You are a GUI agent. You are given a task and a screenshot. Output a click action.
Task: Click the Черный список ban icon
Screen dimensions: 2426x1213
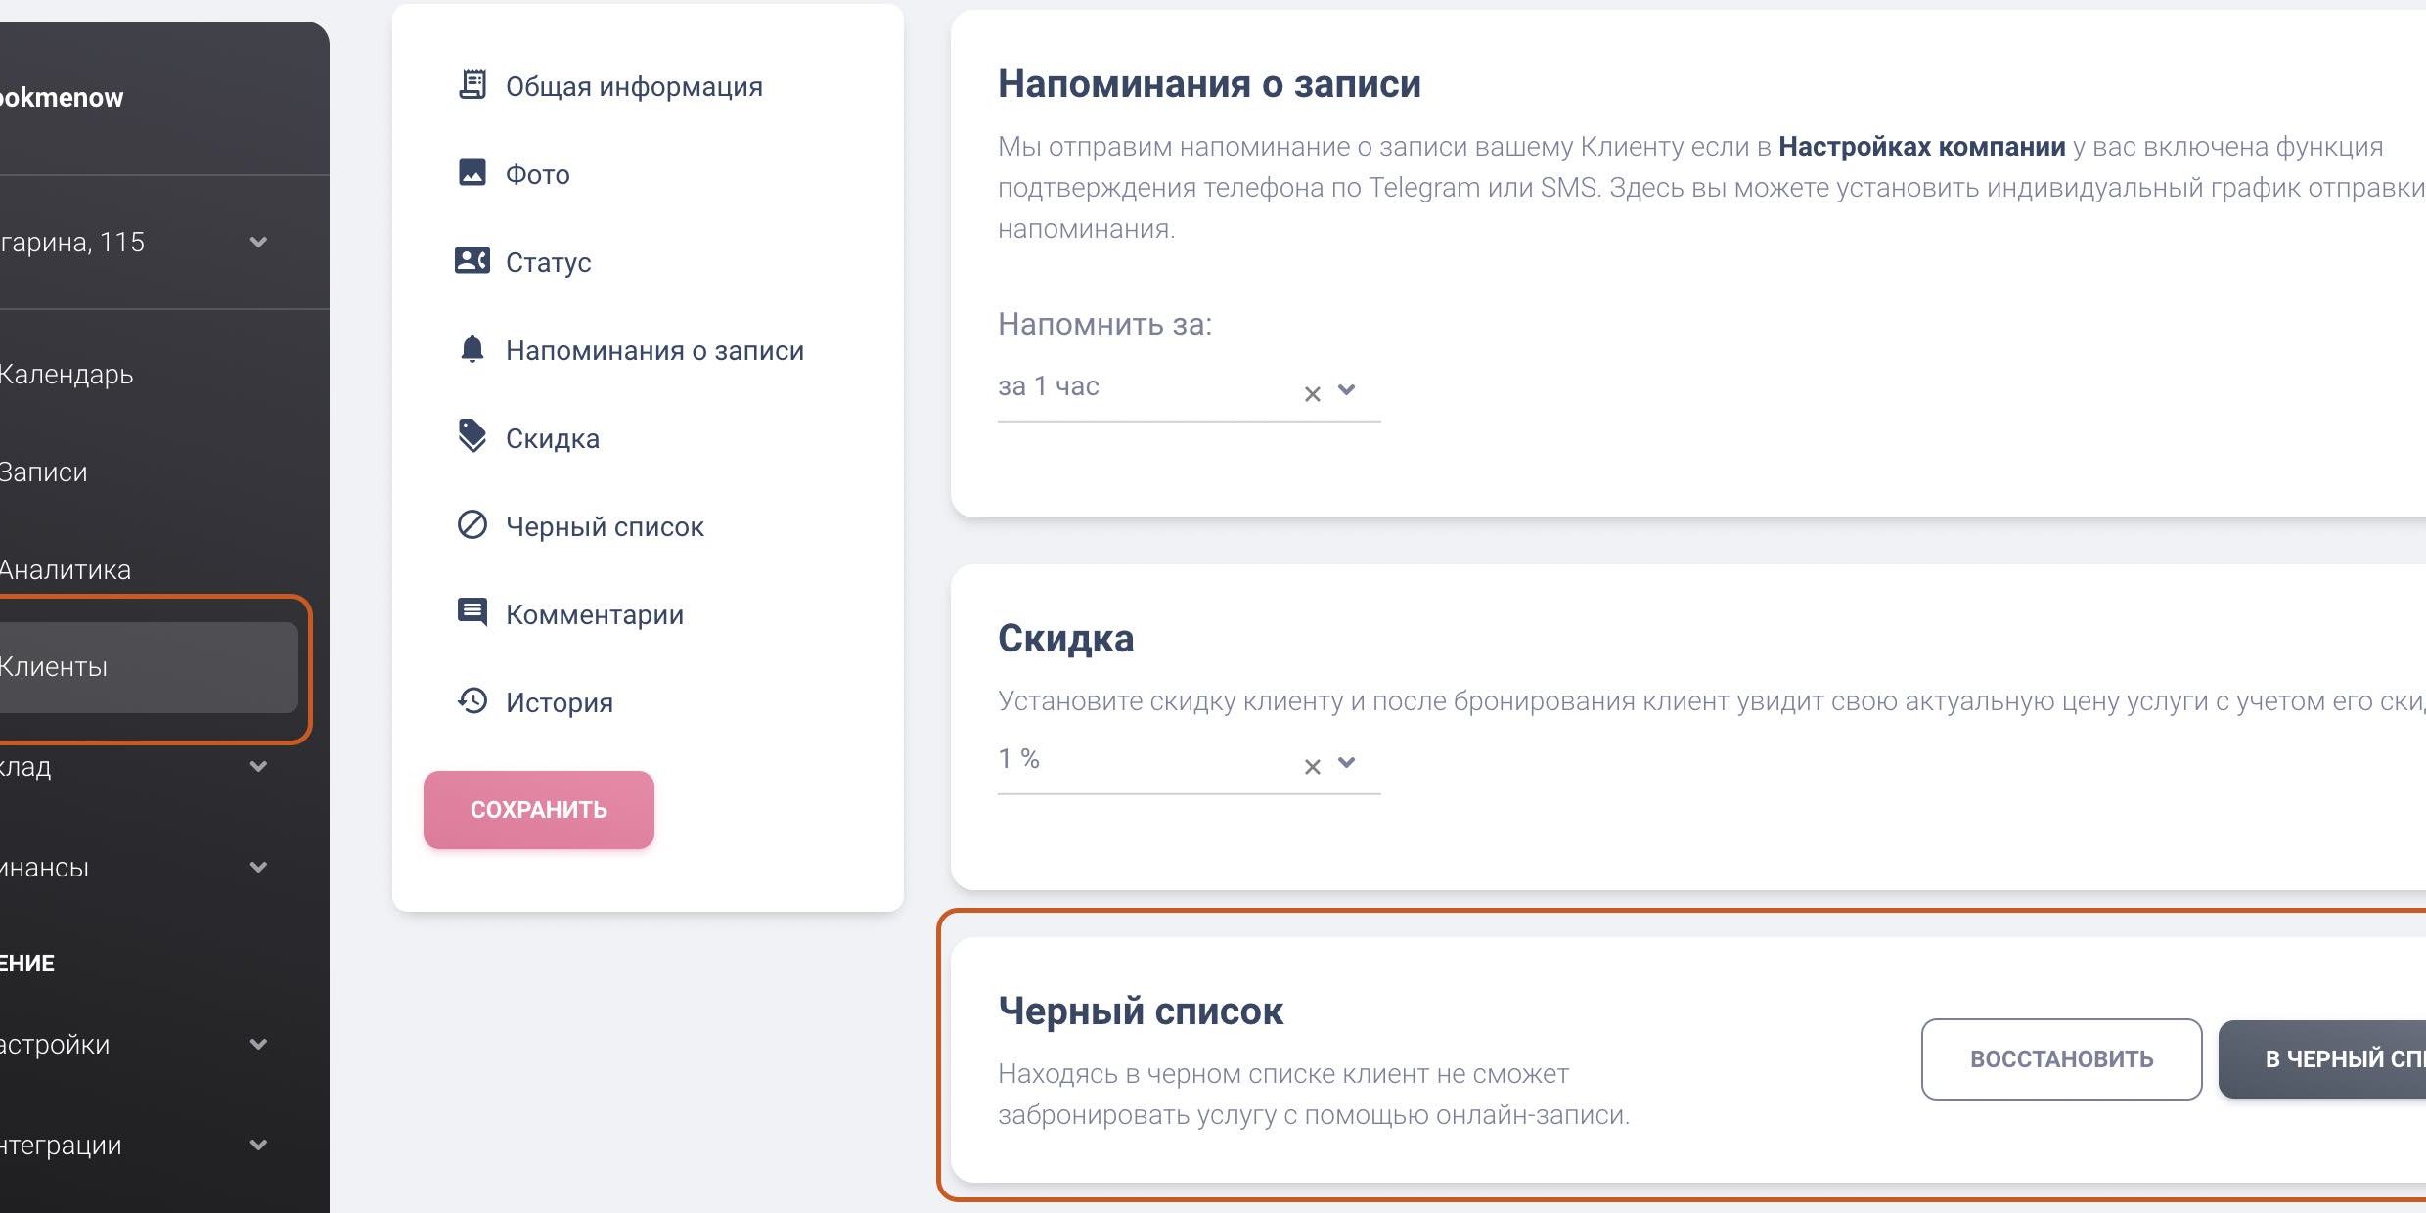tap(472, 525)
